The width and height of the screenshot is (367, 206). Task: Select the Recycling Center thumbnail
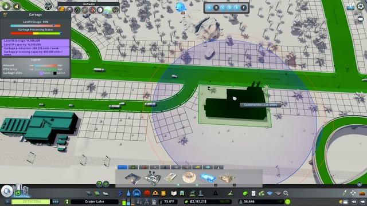[171, 178]
